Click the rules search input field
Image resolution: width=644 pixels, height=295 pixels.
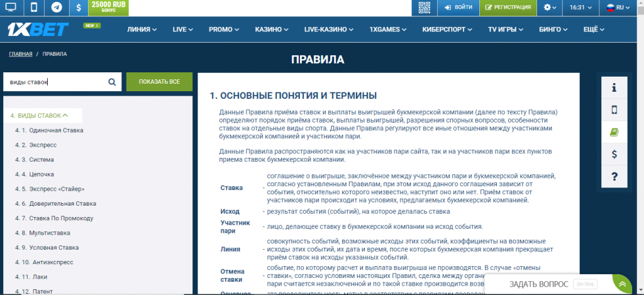click(x=53, y=82)
